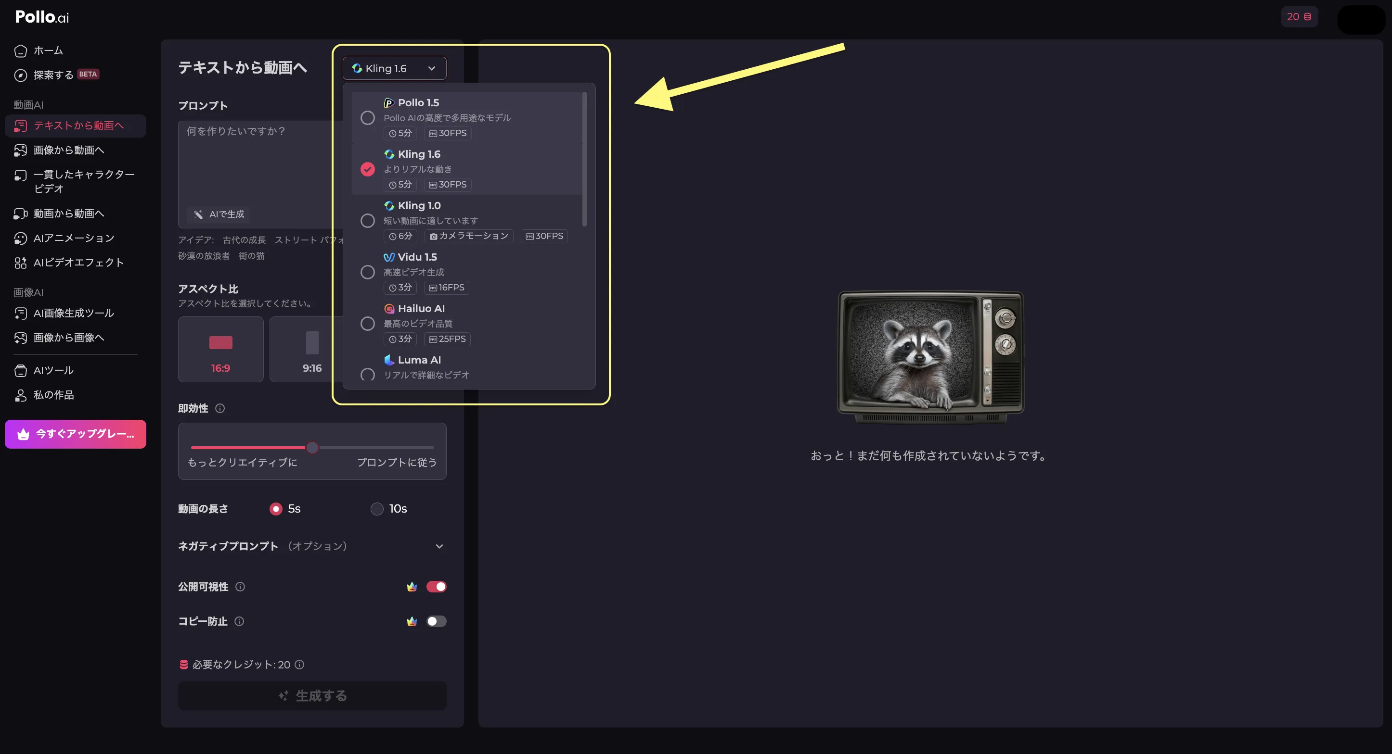1392x754 pixels.
Task: Click the raccoon TV placeholder image
Action: point(930,357)
